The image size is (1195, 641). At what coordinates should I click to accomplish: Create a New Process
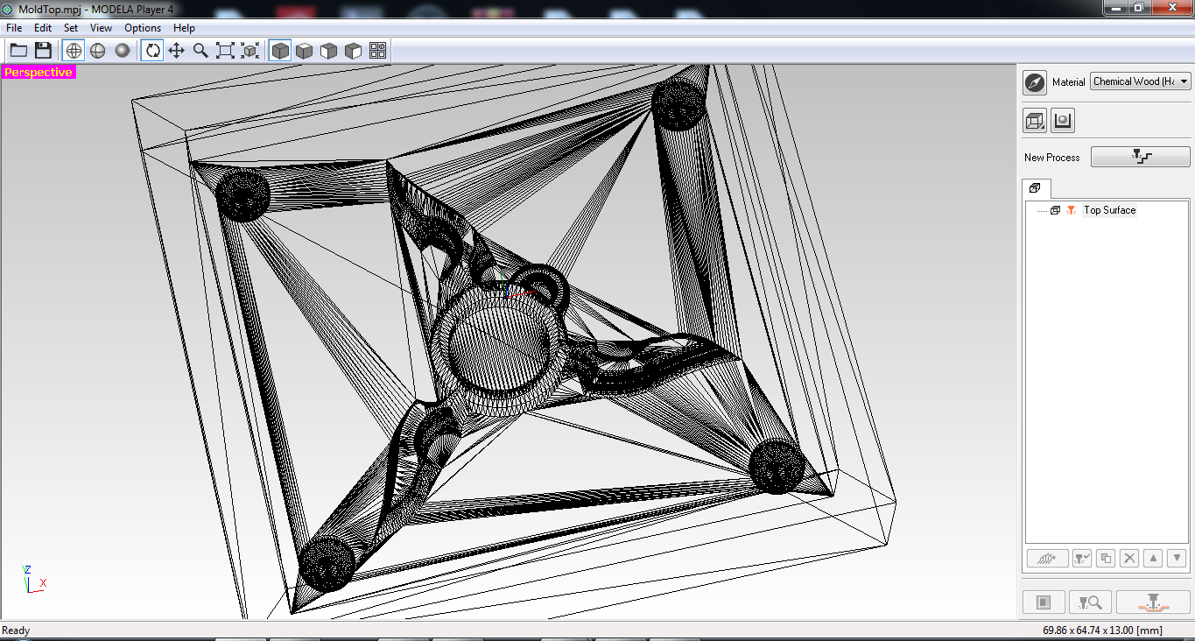click(x=1141, y=157)
